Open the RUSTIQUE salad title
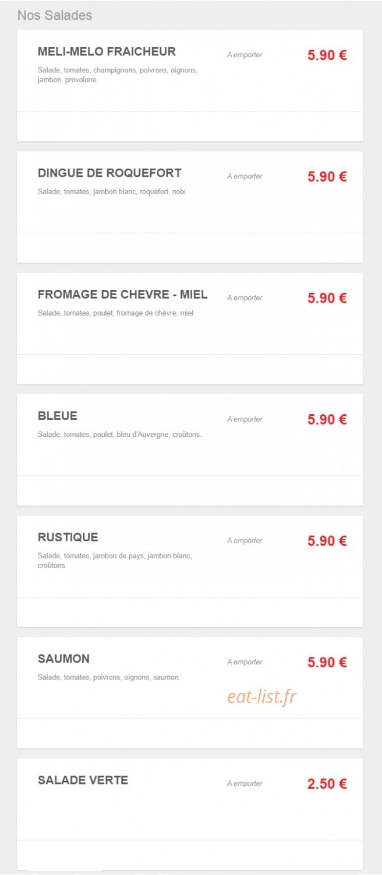Viewport: 382px width, 875px height. [x=68, y=537]
